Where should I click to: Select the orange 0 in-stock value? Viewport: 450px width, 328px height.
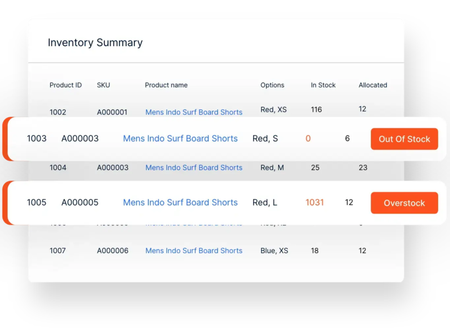click(x=308, y=139)
